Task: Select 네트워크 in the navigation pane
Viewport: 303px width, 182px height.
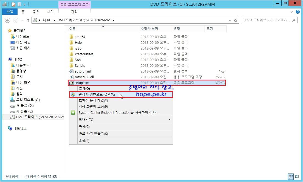Action: [20, 128]
